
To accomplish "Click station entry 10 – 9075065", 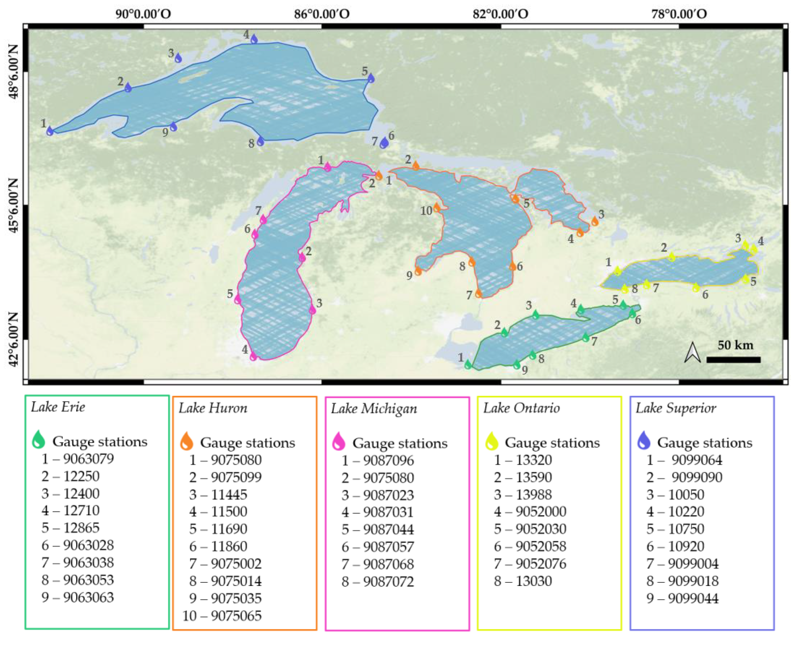I will point(222,616).
